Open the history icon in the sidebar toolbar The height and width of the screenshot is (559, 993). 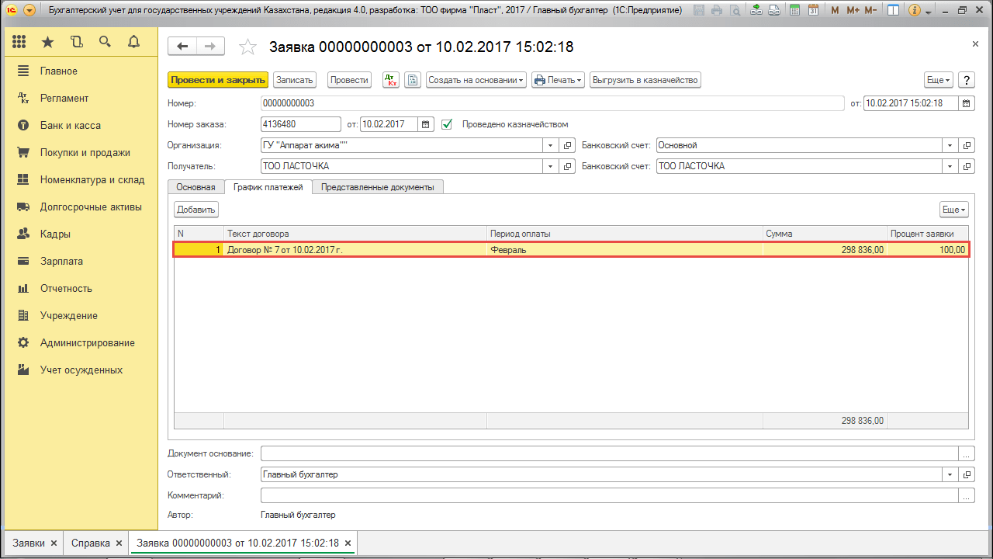pos(76,42)
